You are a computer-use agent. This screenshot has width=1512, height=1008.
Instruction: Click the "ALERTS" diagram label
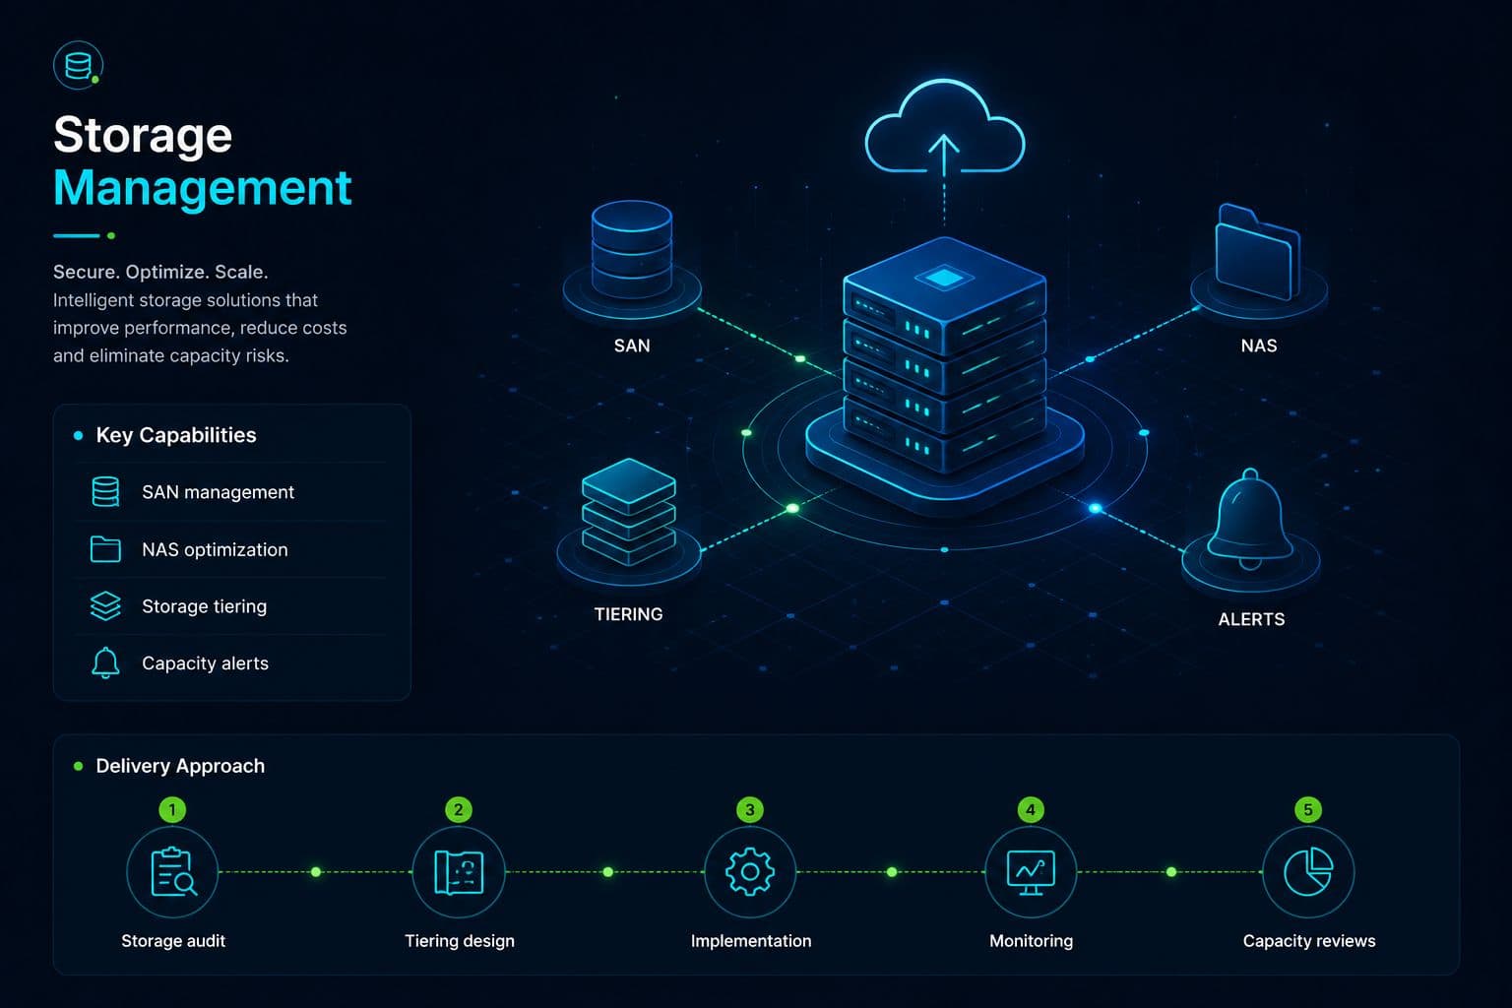coord(1251,619)
